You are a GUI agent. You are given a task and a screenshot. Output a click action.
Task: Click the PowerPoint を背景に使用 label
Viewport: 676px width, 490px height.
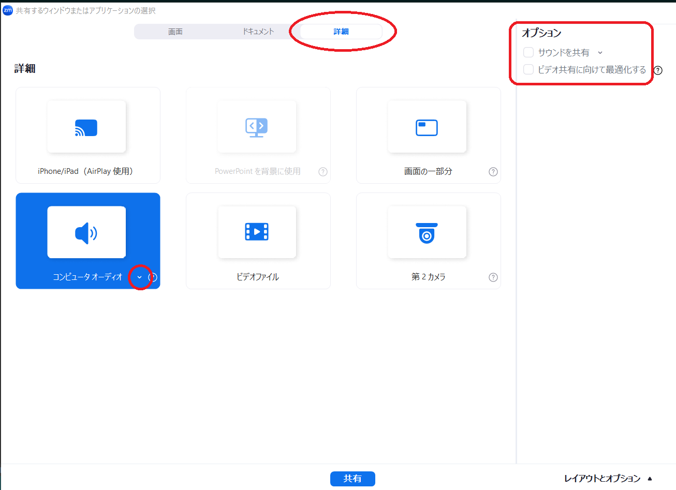tap(258, 171)
